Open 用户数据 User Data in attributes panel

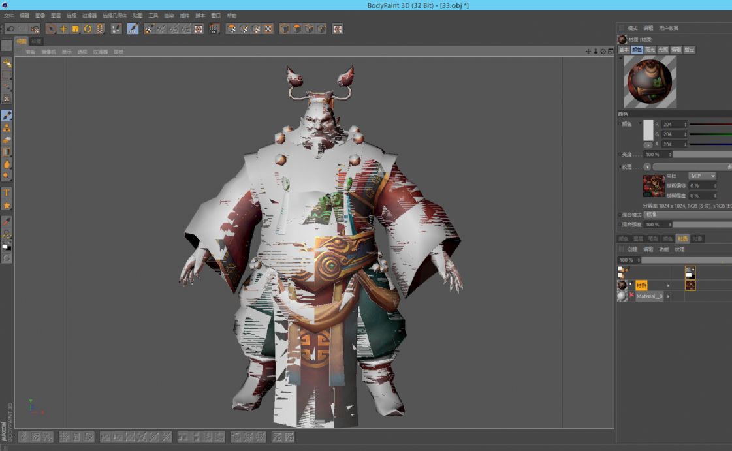point(669,29)
